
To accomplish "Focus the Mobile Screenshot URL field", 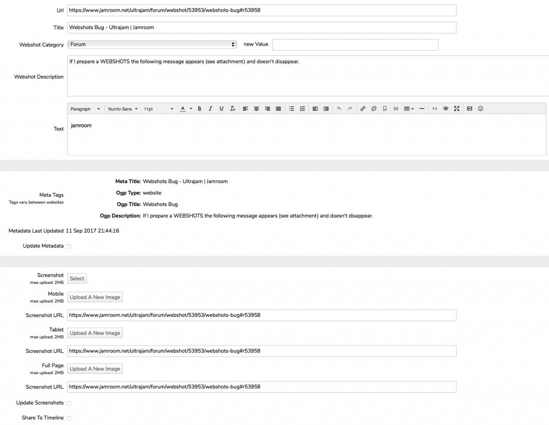I will click(262, 315).
